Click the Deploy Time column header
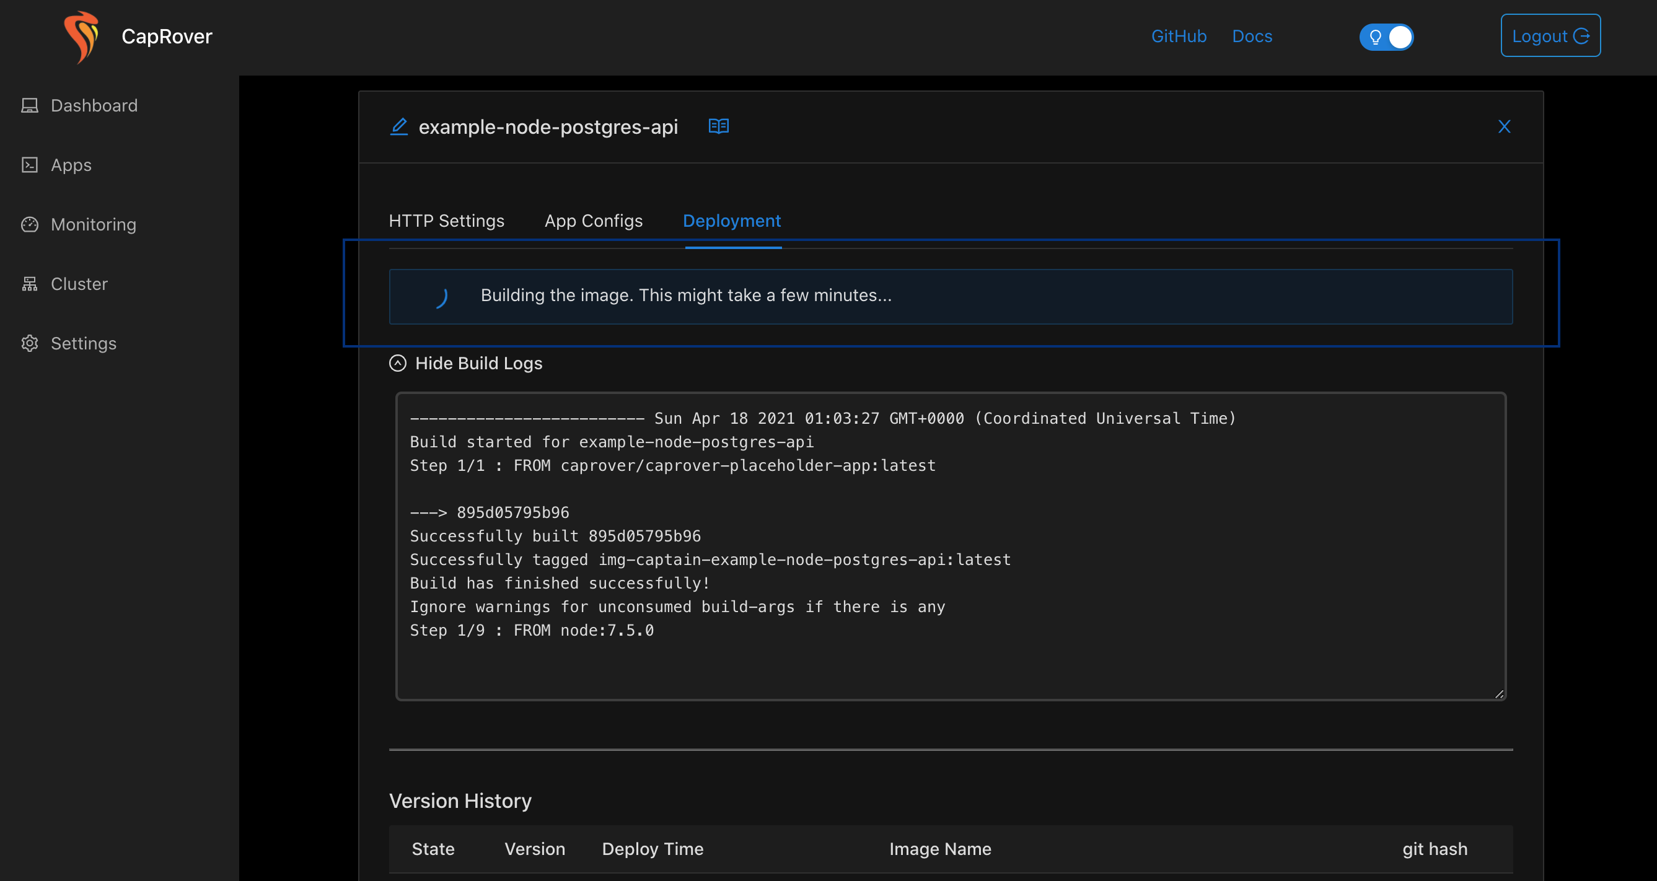1657x881 pixels. click(653, 849)
